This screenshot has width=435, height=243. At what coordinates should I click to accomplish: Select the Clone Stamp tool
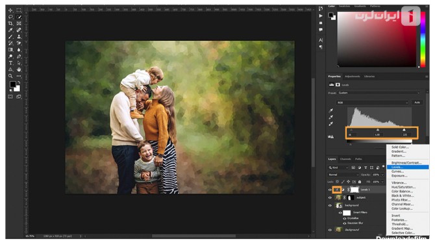click(x=19, y=36)
